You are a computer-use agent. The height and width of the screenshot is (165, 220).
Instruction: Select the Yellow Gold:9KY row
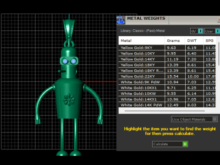167,48
